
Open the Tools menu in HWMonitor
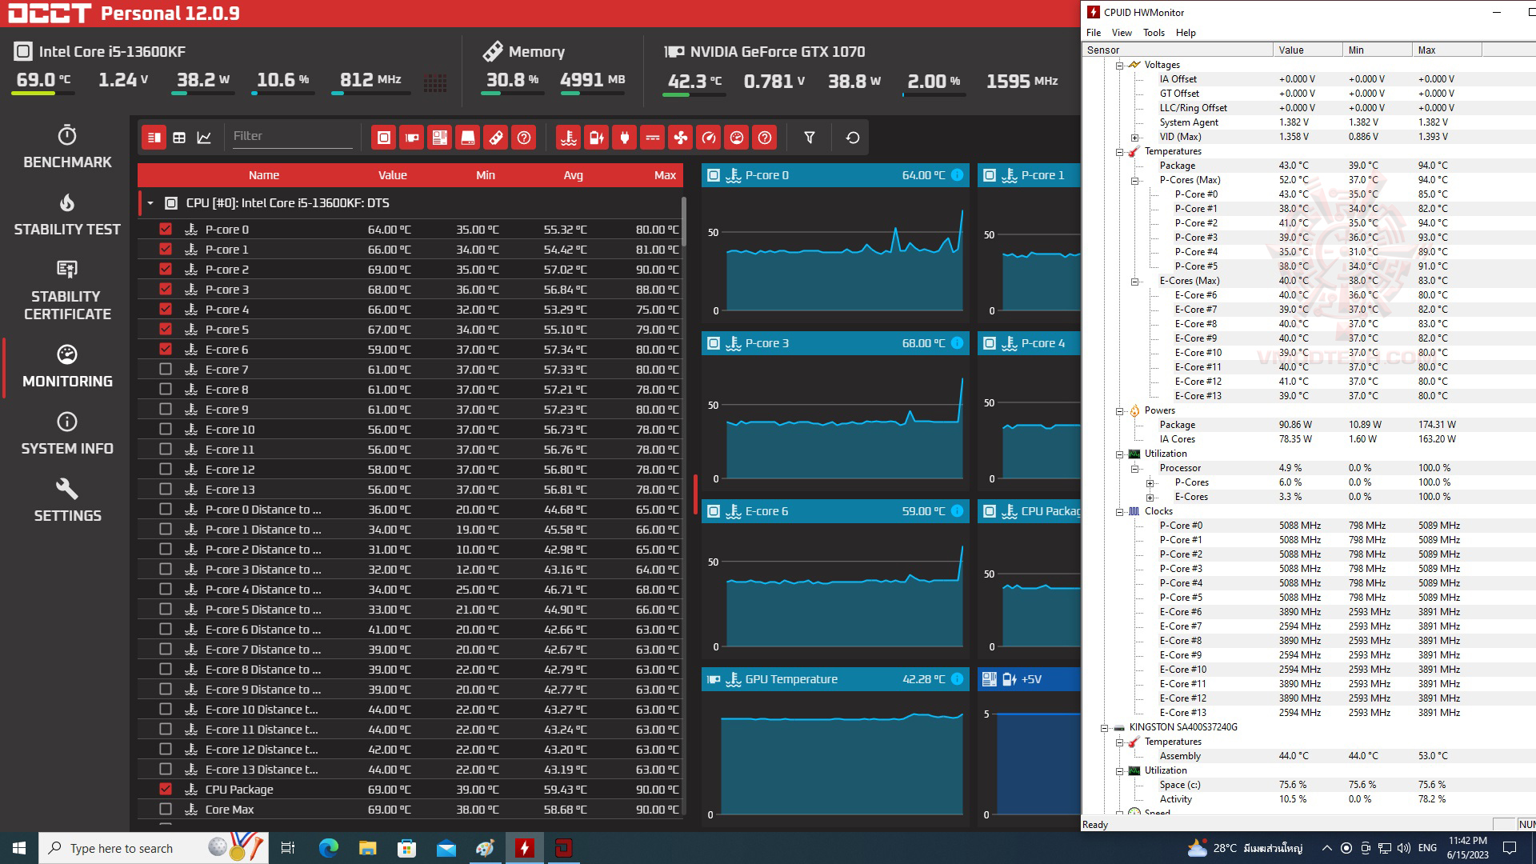[1153, 33]
